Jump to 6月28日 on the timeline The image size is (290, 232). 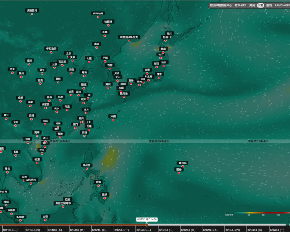[255, 230]
